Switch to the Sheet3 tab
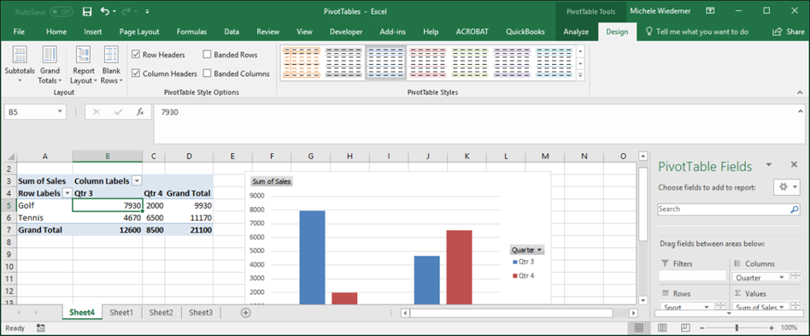Screen dimensions: 810x336 click(201, 312)
